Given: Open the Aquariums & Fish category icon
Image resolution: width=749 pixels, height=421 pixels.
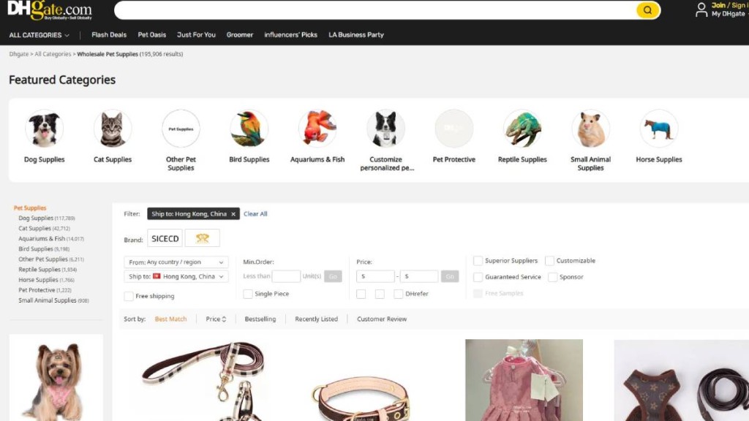Looking at the screenshot, I should click(x=317, y=129).
